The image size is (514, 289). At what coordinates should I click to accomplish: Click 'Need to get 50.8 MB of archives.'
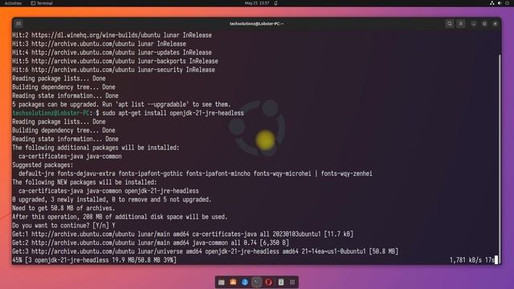pyautogui.click(x=63, y=208)
